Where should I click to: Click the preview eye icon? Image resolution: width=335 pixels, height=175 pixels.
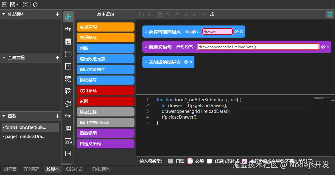pyautogui.click(x=26, y=4)
